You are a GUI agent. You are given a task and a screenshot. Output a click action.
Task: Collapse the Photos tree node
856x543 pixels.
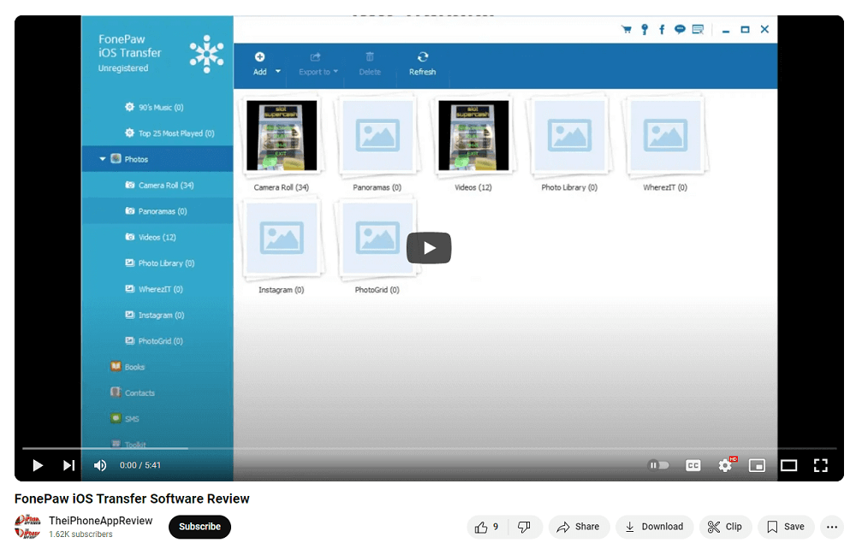[x=102, y=159]
